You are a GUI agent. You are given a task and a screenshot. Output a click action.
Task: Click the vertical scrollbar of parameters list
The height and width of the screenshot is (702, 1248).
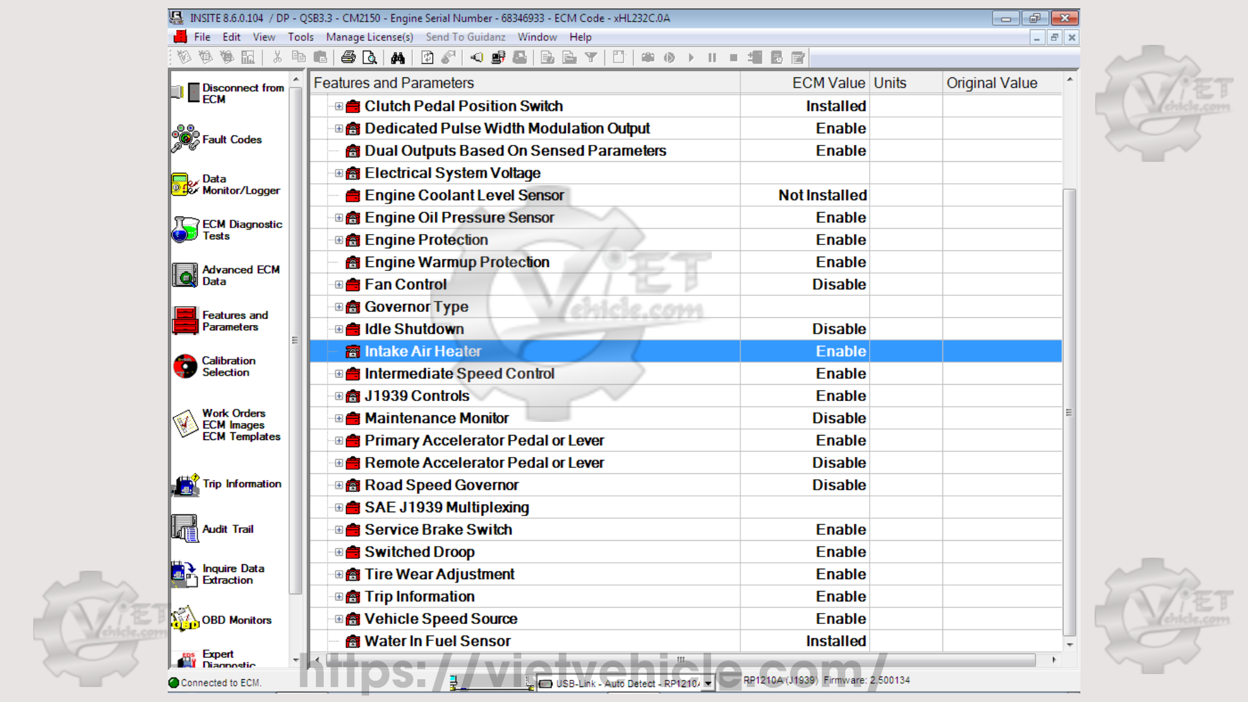pyautogui.click(x=1069, y=413)
